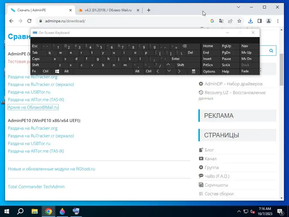
Task: Open Раздача на USBTor.ru link under AdminPE10
Action: (29, 143)
